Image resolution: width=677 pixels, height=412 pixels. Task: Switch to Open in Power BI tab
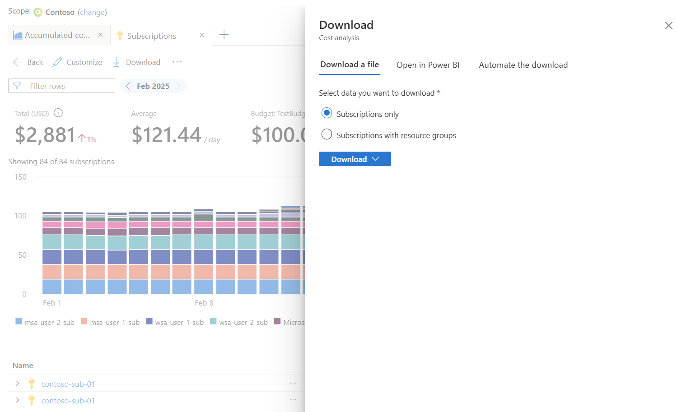click(x=428, y=65)
